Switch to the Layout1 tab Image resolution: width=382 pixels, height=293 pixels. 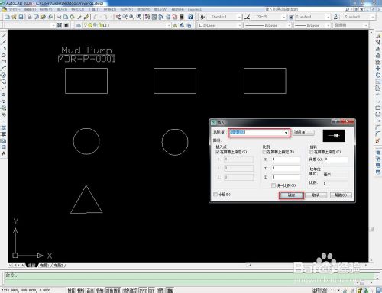[44, 266]
